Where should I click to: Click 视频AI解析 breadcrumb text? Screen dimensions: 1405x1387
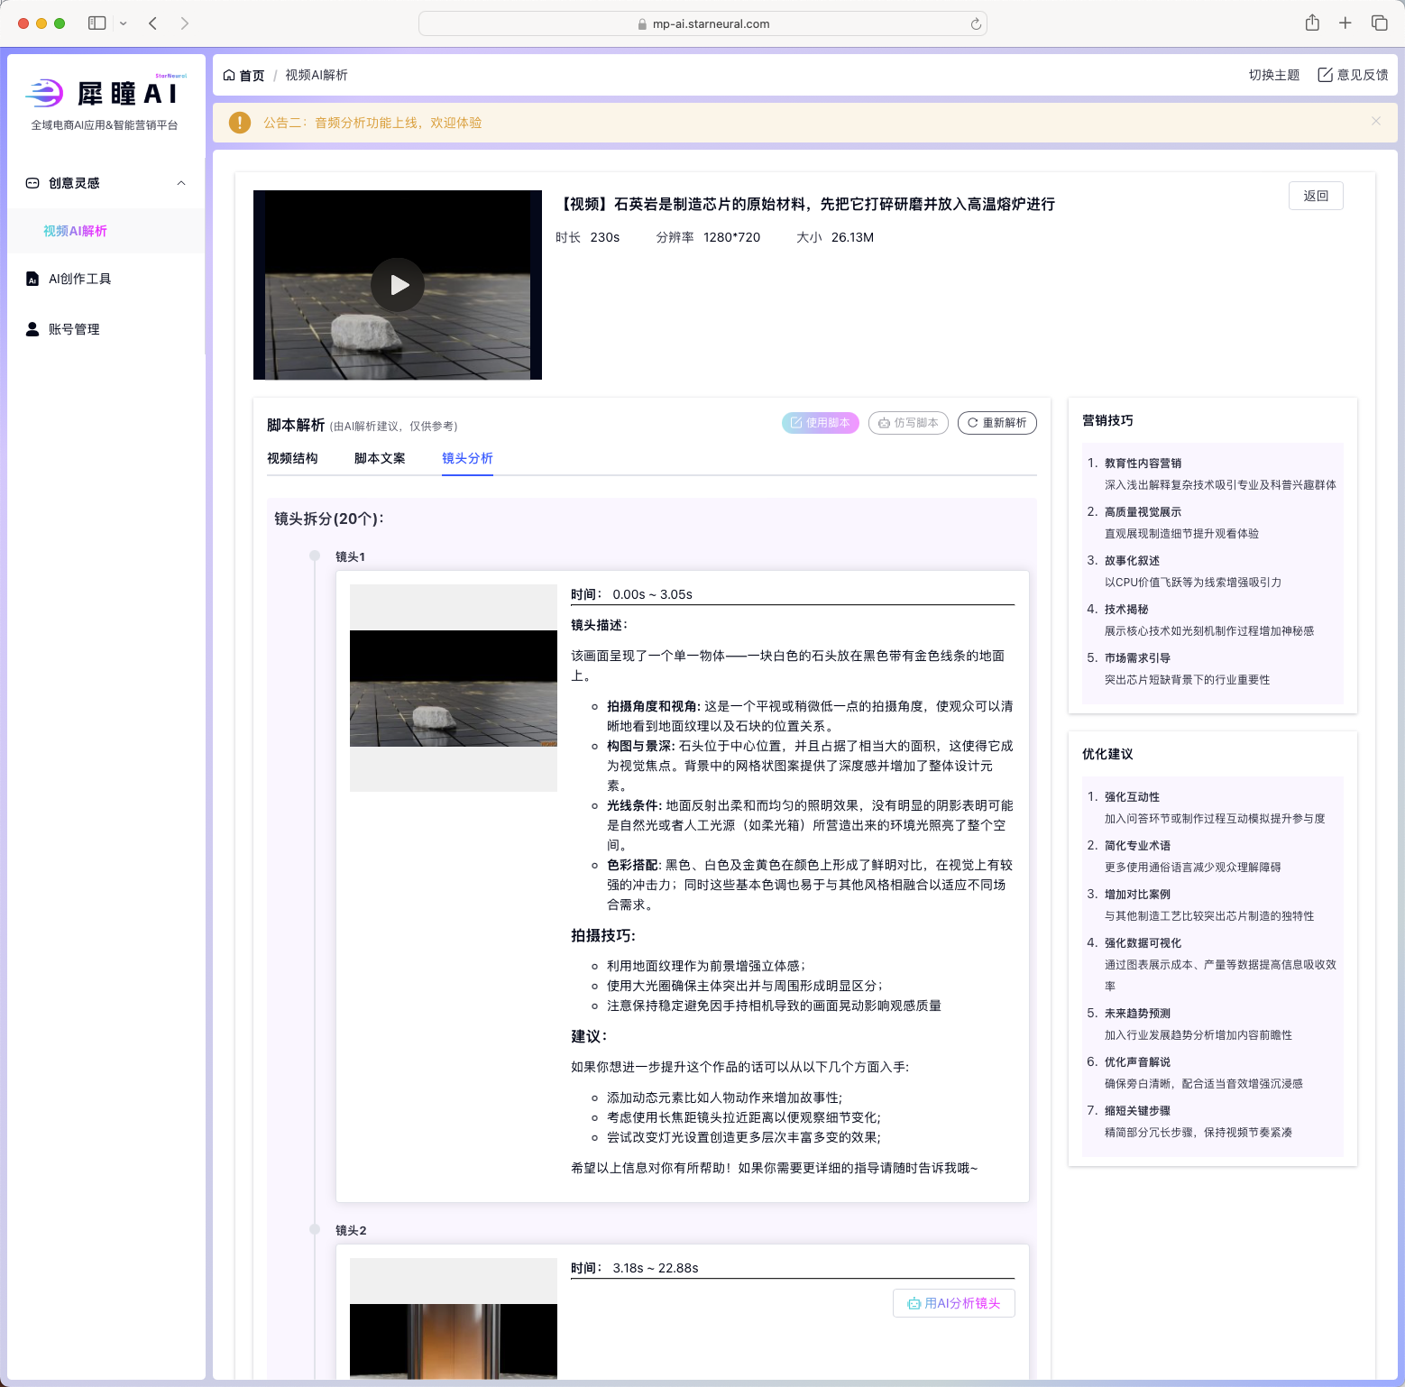317,75
